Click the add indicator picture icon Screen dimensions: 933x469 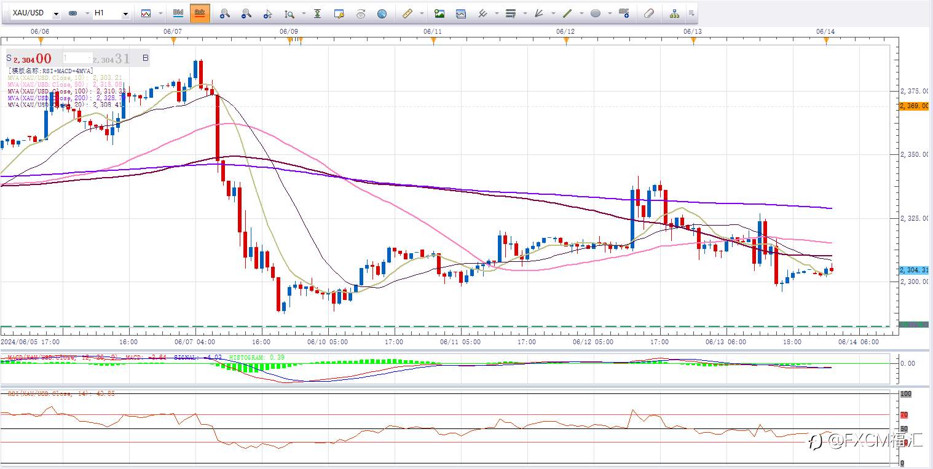click(439, 13)
